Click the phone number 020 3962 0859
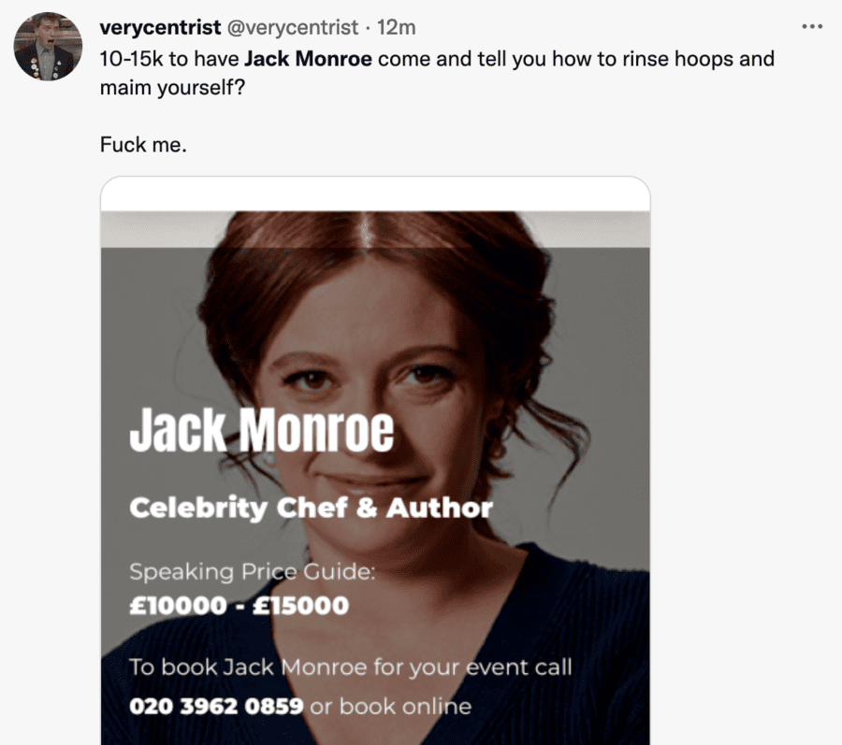The height and width of the screenshot is (745, 842). [x=216, y=707]
